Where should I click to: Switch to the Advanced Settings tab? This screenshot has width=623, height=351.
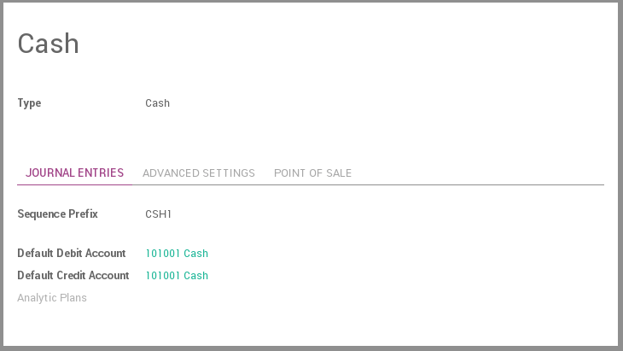(198, 173)
